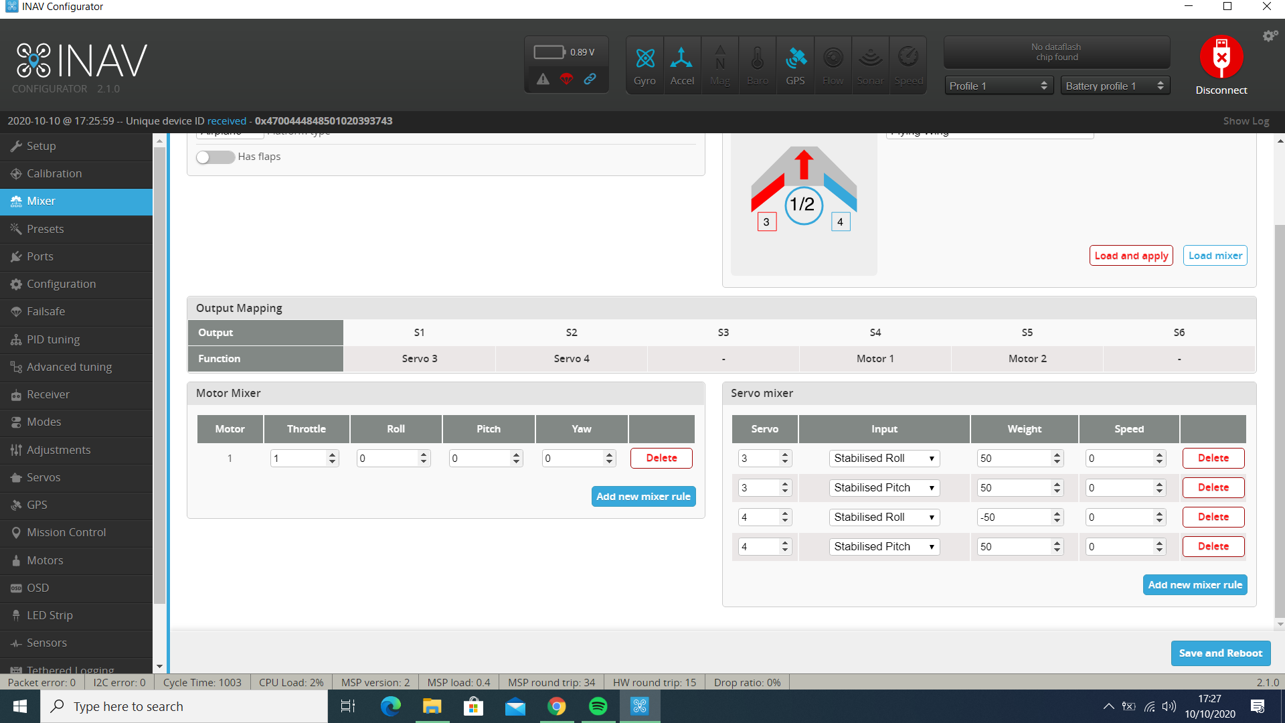The height and width of the screenshot is (723, 1285).
Task: Open the settings gear icon top right
Action: pos(1270,36)
